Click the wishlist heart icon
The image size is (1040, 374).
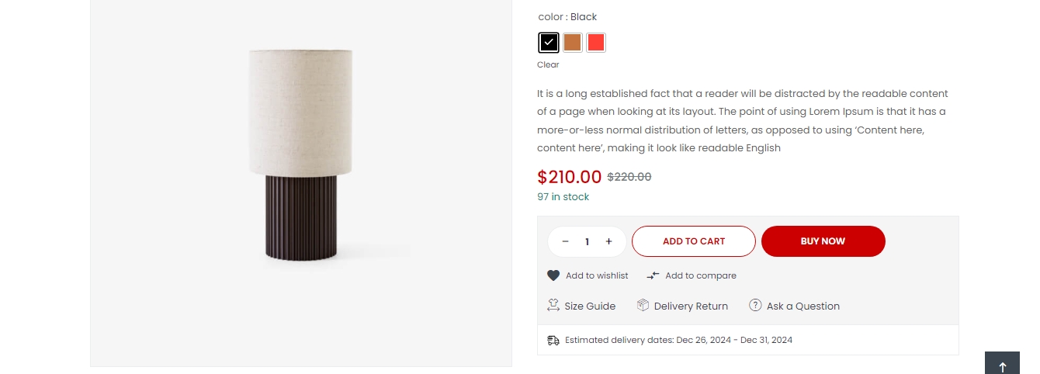tap(553, 275)
